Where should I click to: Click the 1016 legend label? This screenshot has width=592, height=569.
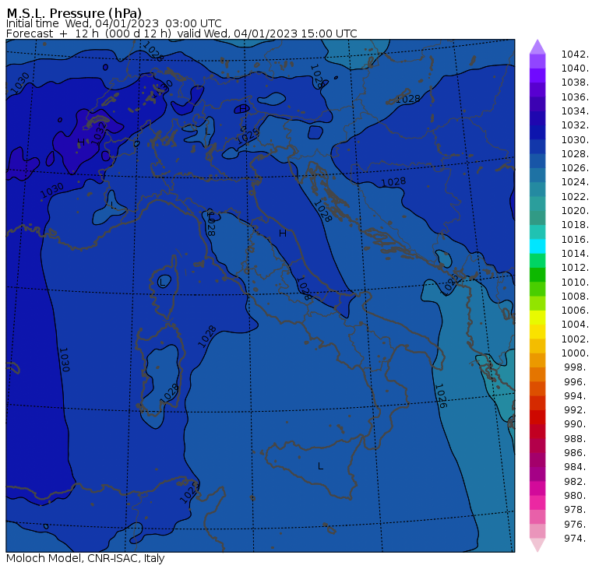coord(575,240)
